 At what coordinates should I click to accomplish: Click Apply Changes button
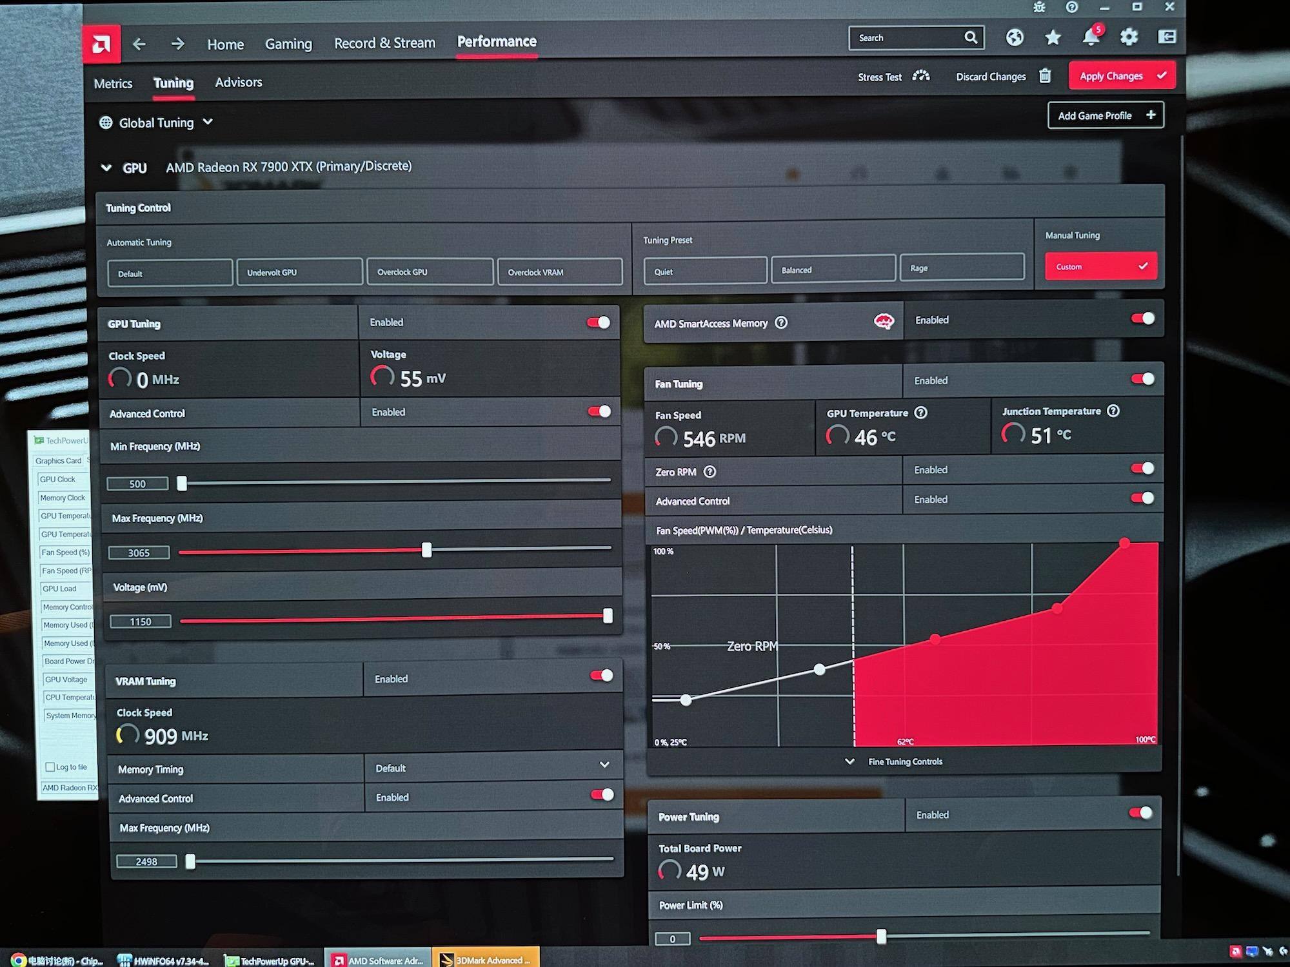point(1122,75)
